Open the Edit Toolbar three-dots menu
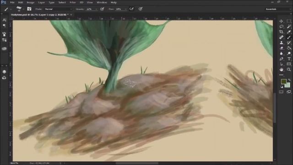The width and height of the screenshot is (293, 165). (x=281, y=75)
